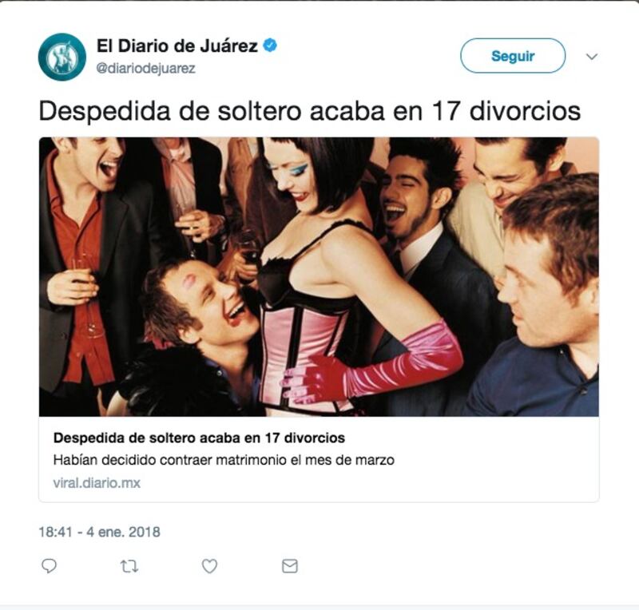This screenshot has width=639, height=610.
Task: Click the white space beside the card headline
Action: click(469, 438)
